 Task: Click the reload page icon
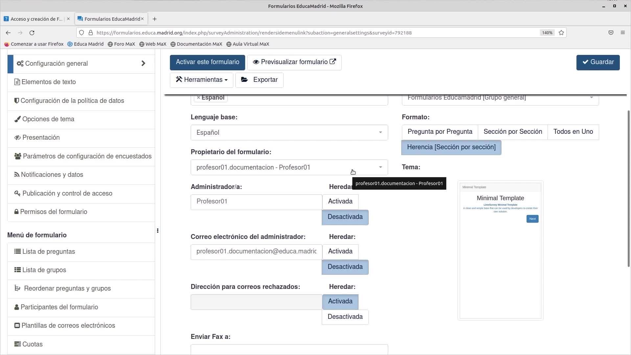click(32, 33)
